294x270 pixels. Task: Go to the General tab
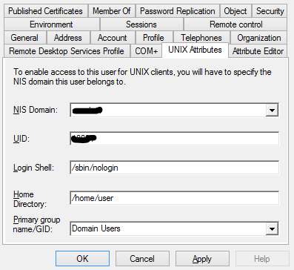pyautogui.click(x=24, y=38)
